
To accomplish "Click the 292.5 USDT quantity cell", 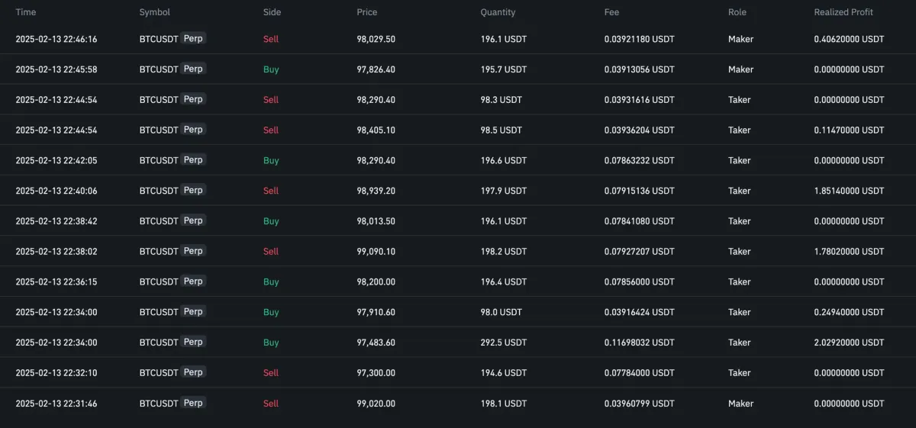I will pos(503,343).
